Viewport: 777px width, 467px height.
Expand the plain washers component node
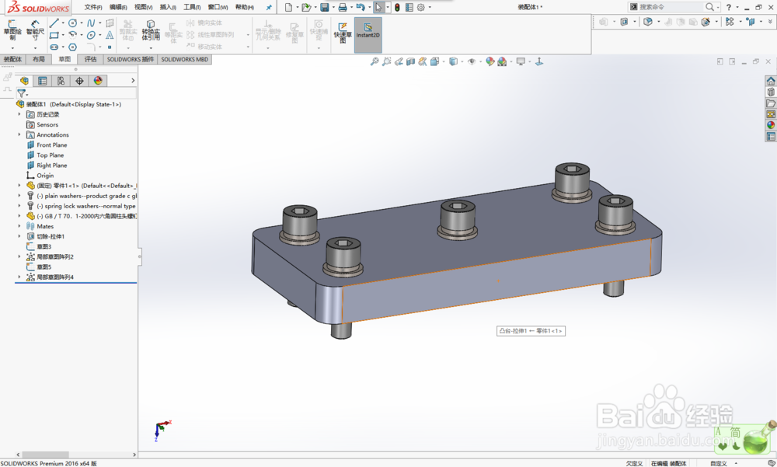(x=19, y=196)
